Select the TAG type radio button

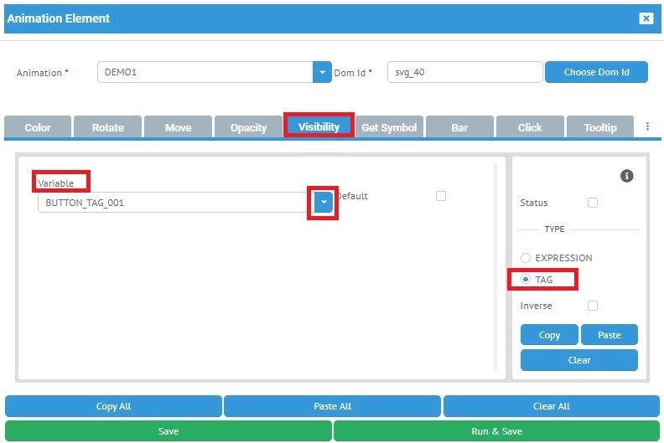(x=526, y=280)
